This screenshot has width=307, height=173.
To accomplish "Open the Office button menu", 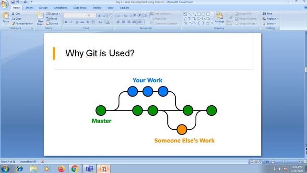I will [4, 4].
